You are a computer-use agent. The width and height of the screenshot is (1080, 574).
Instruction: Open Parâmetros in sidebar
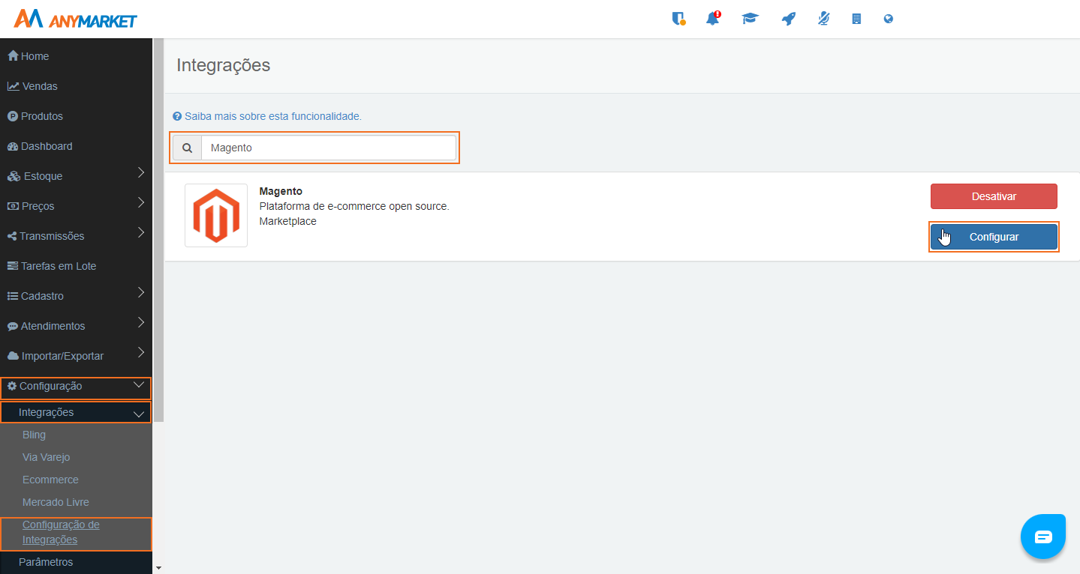coord(46,562)
